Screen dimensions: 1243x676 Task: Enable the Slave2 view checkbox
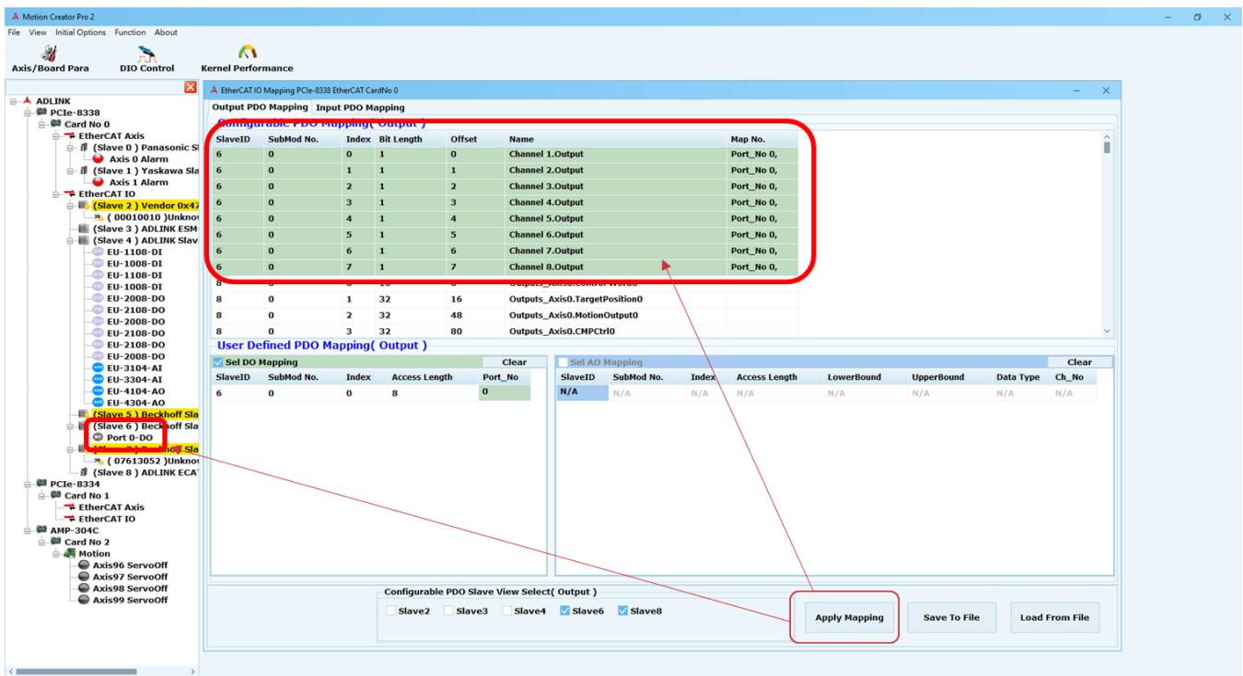(390, 612)
